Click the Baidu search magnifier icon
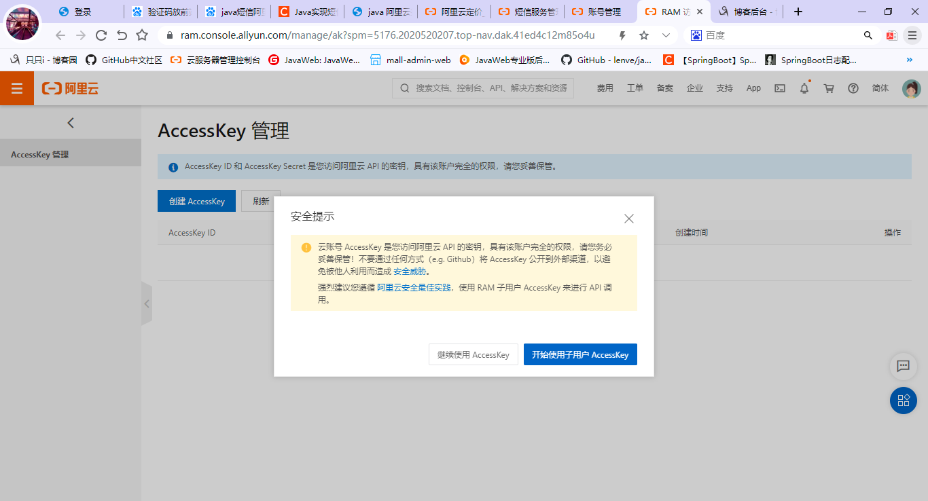 [x=868, y=35]
